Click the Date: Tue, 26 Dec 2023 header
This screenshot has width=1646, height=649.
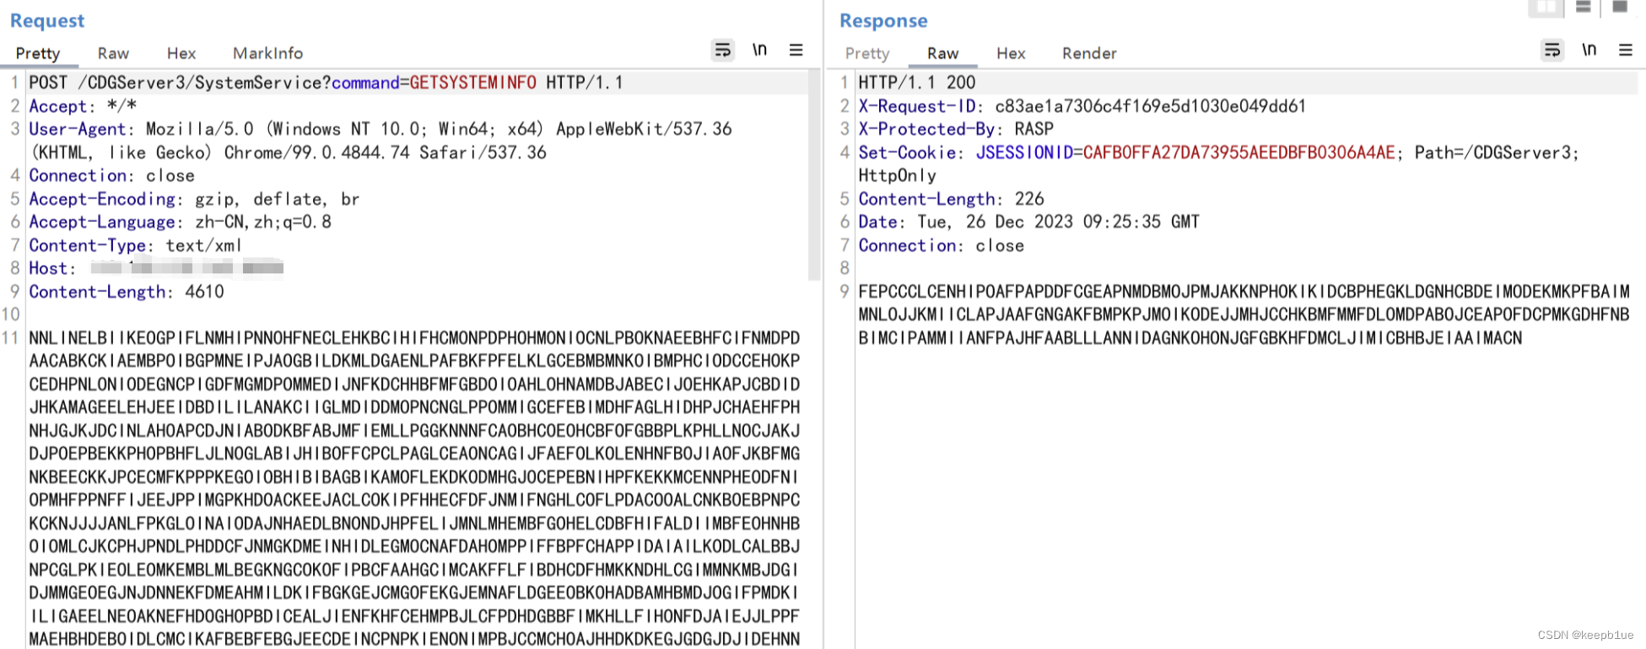[1029, 222]
